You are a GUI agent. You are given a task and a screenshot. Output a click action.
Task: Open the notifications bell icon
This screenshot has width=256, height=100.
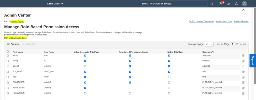(x=236, y=4)
